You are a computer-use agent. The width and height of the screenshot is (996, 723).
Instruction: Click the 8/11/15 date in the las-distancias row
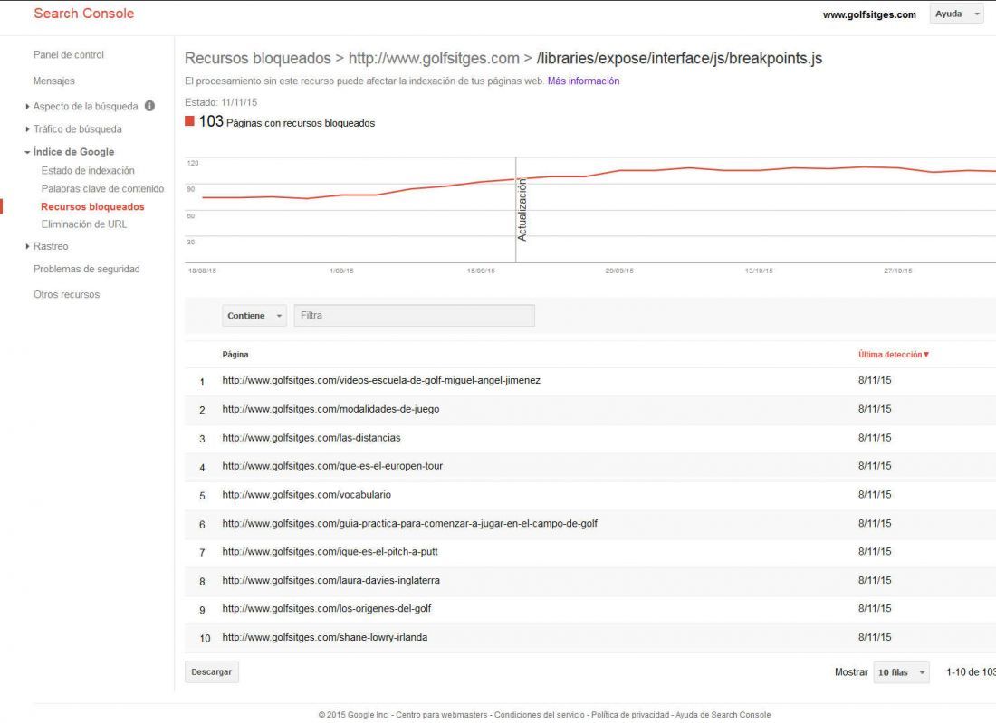pyautogui.click(x=875, y=437)
